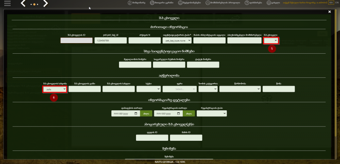340x164 pixels.
Task: Click the weight field
Action: click(279, 89)
